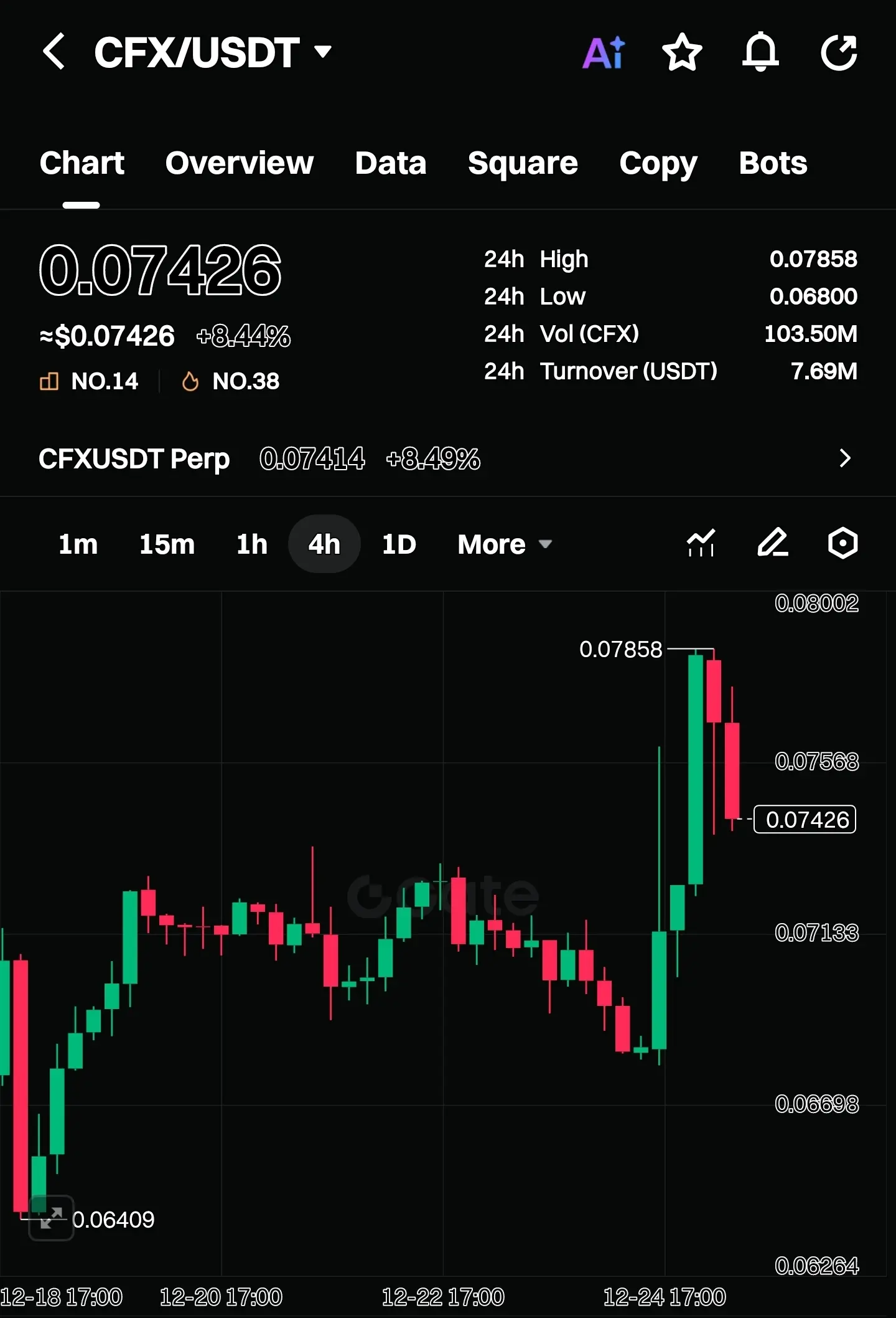Tap the Perp price 0.07414
896x1318 pixels.
click(x=312, y=459)
